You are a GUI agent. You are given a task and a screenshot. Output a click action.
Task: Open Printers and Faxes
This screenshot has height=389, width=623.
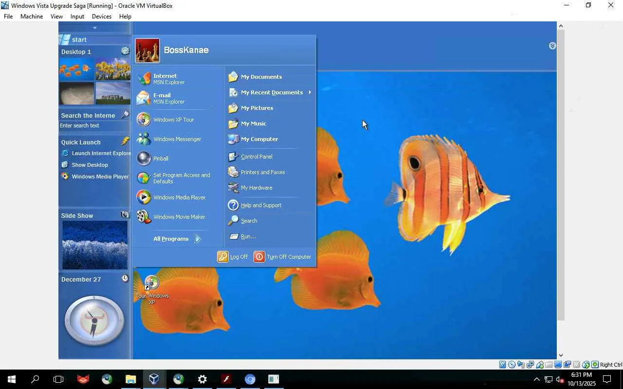270,172
